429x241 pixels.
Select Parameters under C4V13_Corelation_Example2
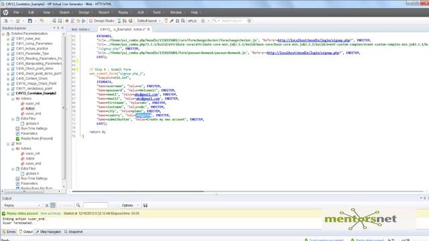point(29,133)
